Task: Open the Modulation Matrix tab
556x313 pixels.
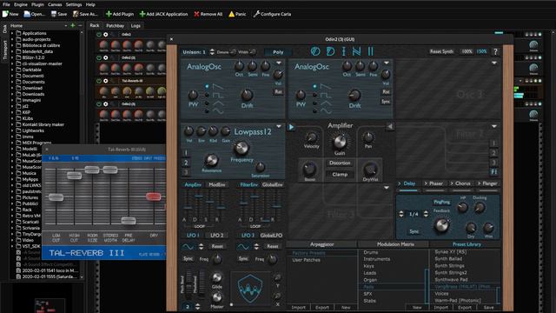Action: (395, 244)
